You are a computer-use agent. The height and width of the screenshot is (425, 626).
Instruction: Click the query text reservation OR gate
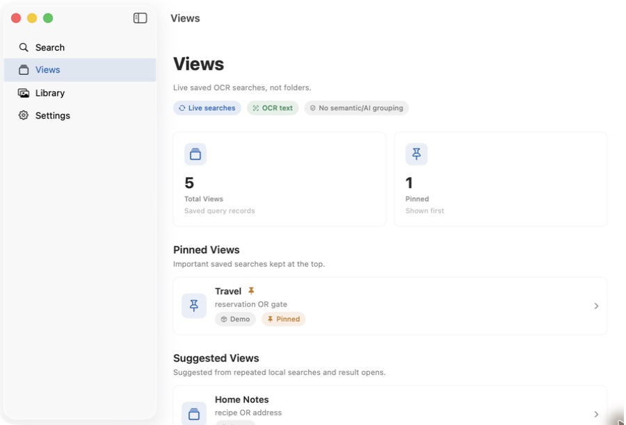[251, 304]
